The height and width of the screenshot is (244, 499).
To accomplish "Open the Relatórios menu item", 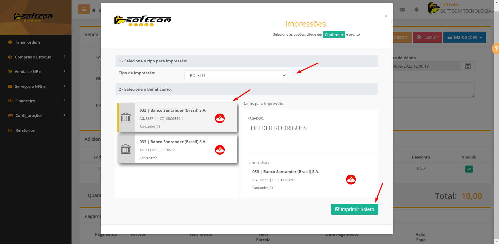I will (x=25, y=130).
